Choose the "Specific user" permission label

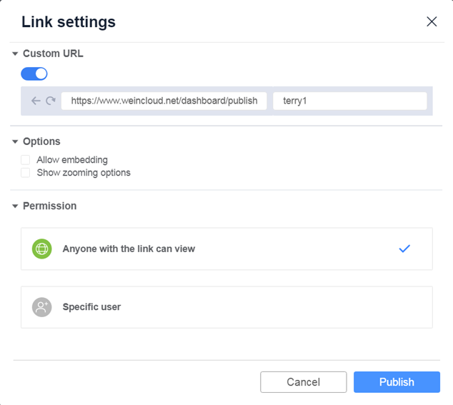tap(91, 306)
